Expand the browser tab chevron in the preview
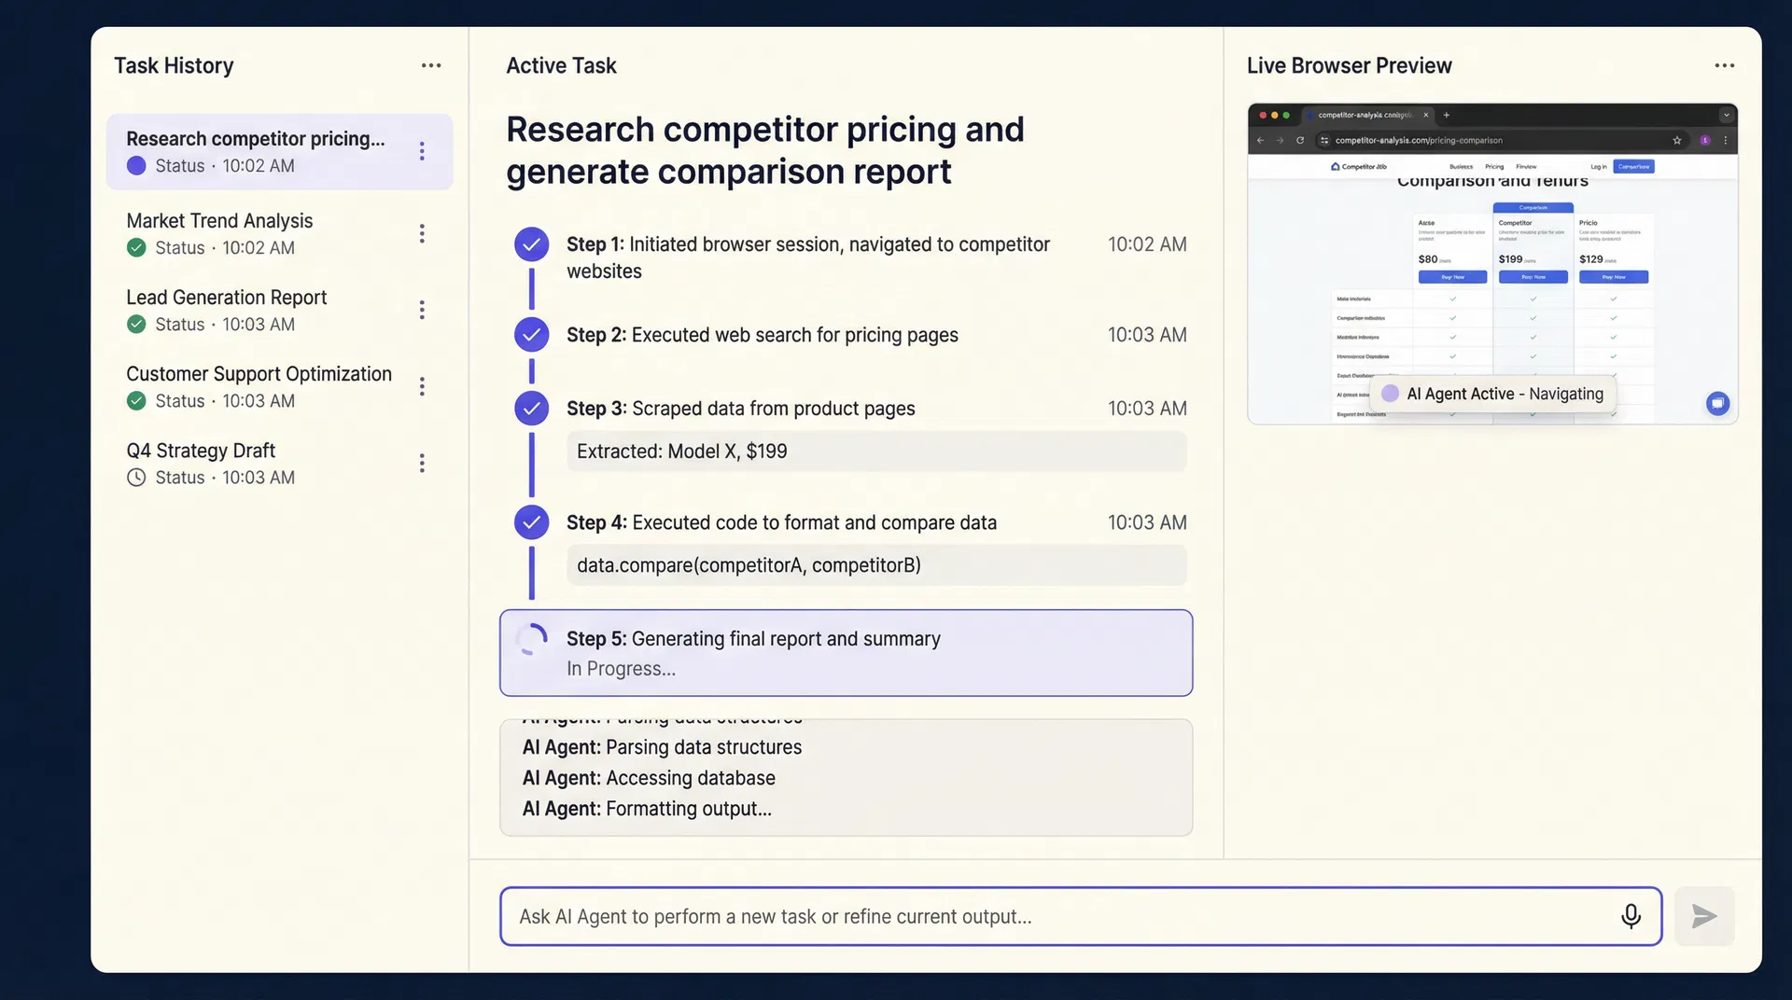Viewport: 1792px width, 1000px height. click(1727, 114)
